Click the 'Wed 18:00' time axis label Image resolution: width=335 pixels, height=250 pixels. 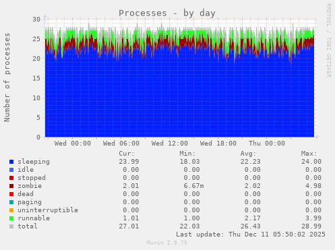(x=218, y=144)
